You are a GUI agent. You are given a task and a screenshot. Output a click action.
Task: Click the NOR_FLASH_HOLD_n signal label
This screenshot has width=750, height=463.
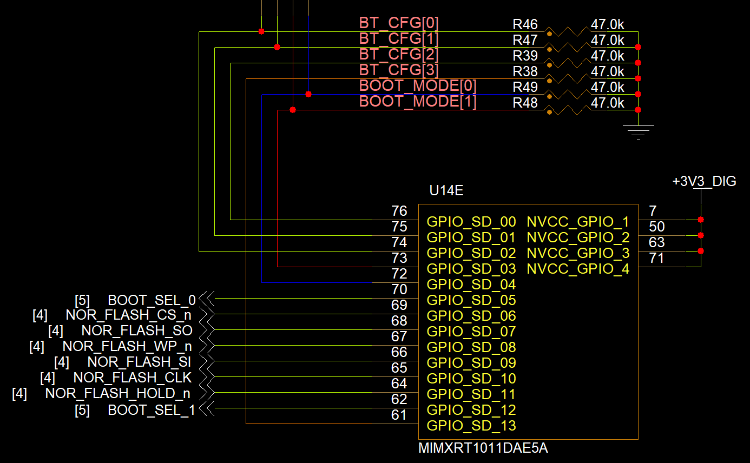tap(118, 393)
